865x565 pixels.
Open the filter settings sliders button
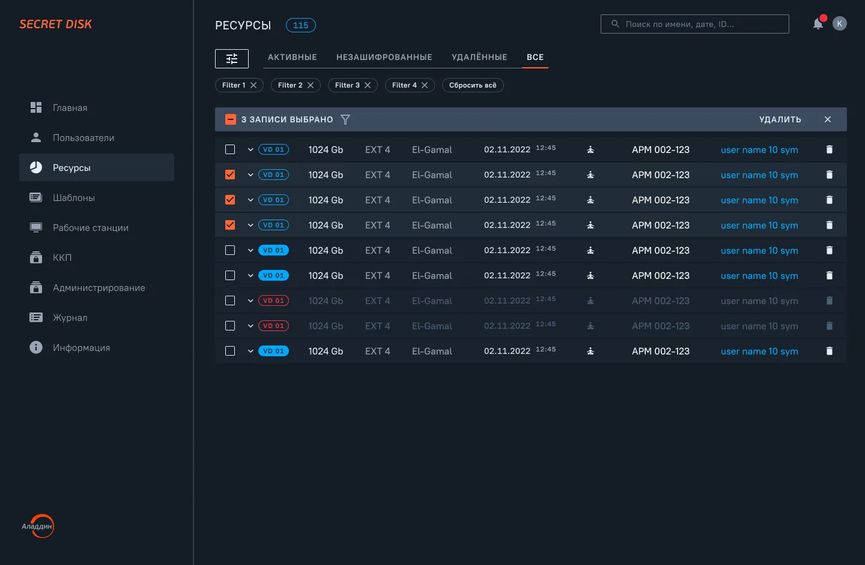(x=232, y=58)
